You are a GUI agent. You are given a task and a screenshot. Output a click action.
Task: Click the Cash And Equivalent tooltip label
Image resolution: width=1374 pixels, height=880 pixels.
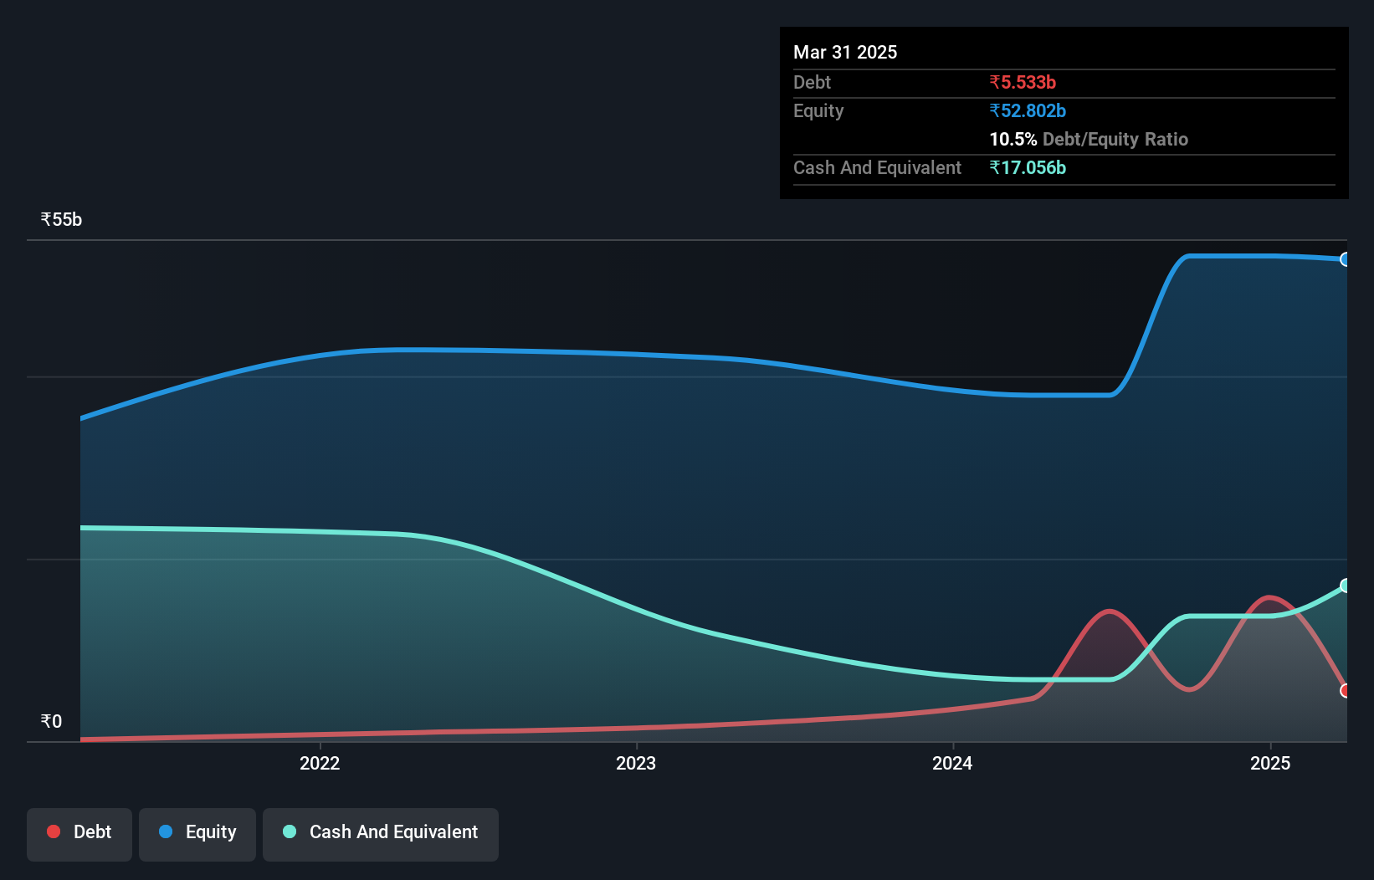pos(877,168)
